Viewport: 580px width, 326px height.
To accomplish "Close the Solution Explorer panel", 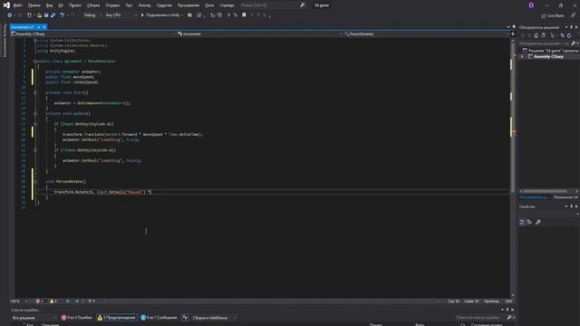I will pos(576,27).
